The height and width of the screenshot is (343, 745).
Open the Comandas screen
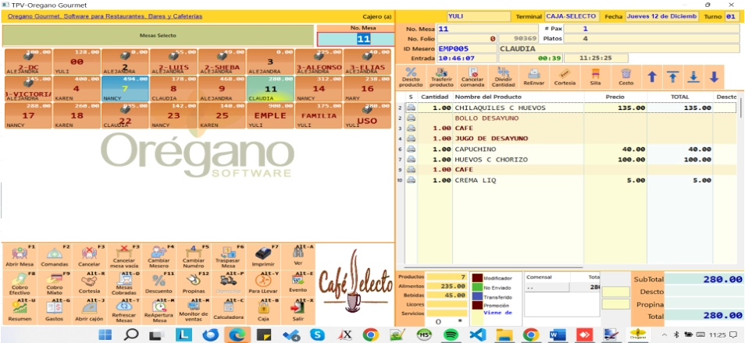(55, 256)
